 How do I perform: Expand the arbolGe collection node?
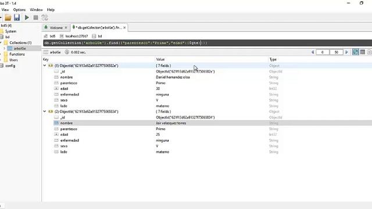[x=4, y=48]
